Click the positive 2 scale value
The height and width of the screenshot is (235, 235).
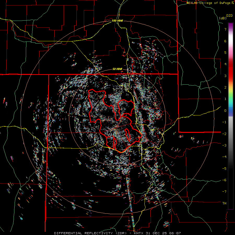click(x=225, y=87)
